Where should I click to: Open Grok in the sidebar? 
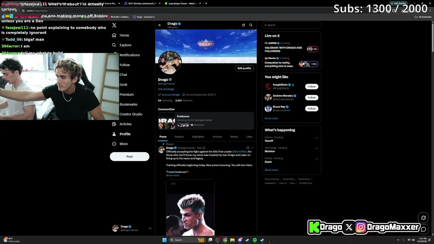click(123, 84)
